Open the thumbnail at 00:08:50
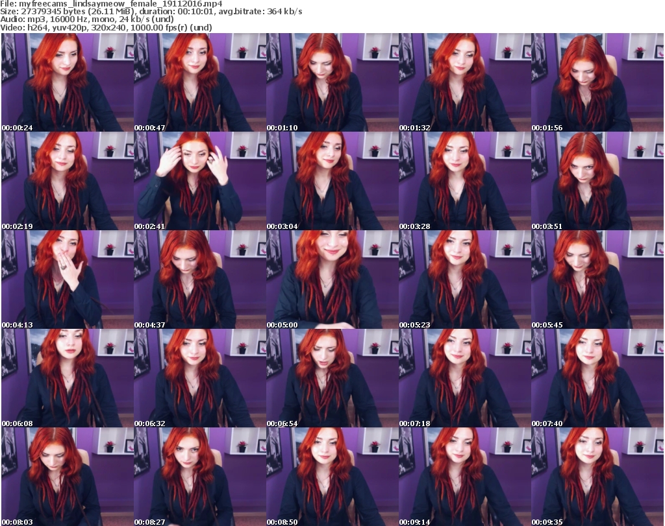 coord(332,477)
